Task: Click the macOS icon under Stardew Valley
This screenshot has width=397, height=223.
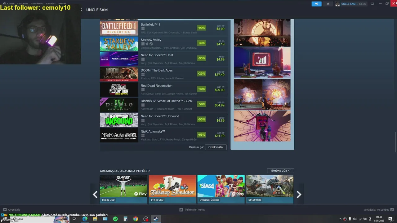Action: 147,44
